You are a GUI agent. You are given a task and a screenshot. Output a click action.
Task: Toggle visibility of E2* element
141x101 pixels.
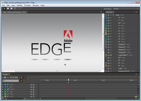(x=108, y=58)
